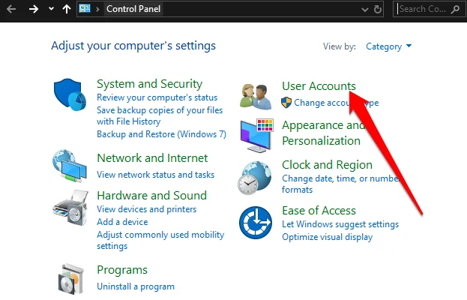Open the Hardware and Sound printer icon

tap(71, 208)
